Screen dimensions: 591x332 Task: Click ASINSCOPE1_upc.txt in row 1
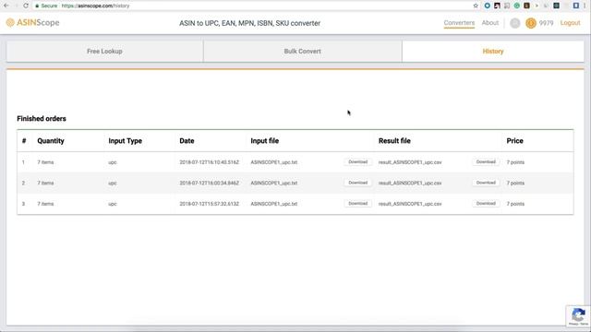pos(274,162)
